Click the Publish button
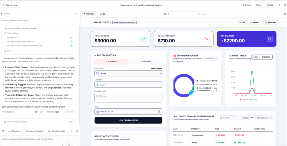Viewport: 287px width, 146px height. point(270,5)
